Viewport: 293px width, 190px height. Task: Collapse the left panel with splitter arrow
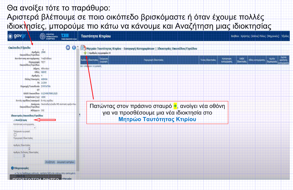pyautogui.click(x=79, y=114)
